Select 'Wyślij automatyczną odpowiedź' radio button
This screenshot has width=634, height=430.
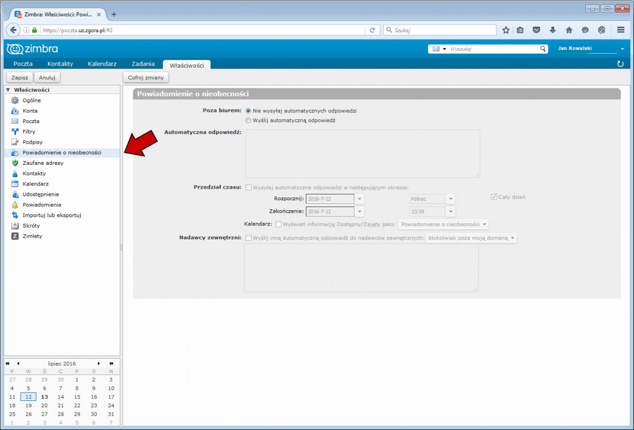pos(248,120)
